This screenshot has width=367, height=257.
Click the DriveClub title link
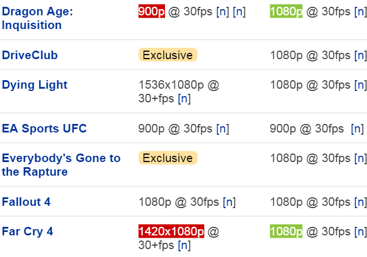pos(30,55)
